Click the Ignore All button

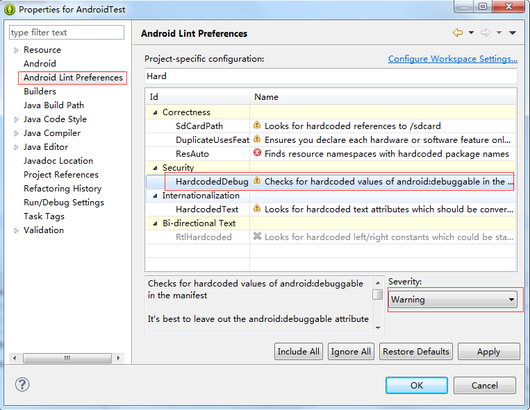(351, 352)
